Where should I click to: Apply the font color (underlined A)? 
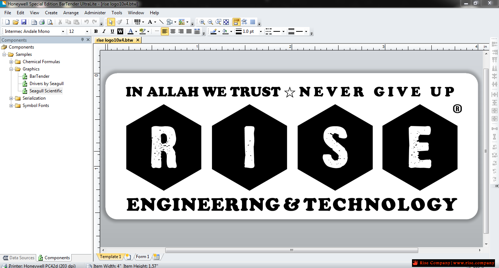[130, 31]
